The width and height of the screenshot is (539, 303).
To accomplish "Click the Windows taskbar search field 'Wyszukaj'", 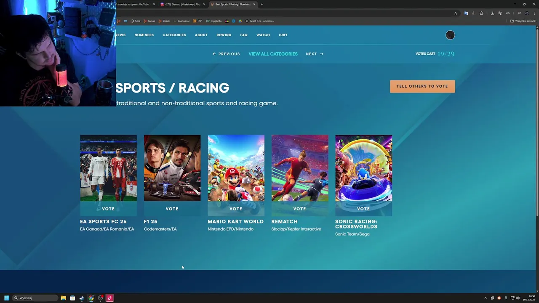I will [x=35, y=298].
